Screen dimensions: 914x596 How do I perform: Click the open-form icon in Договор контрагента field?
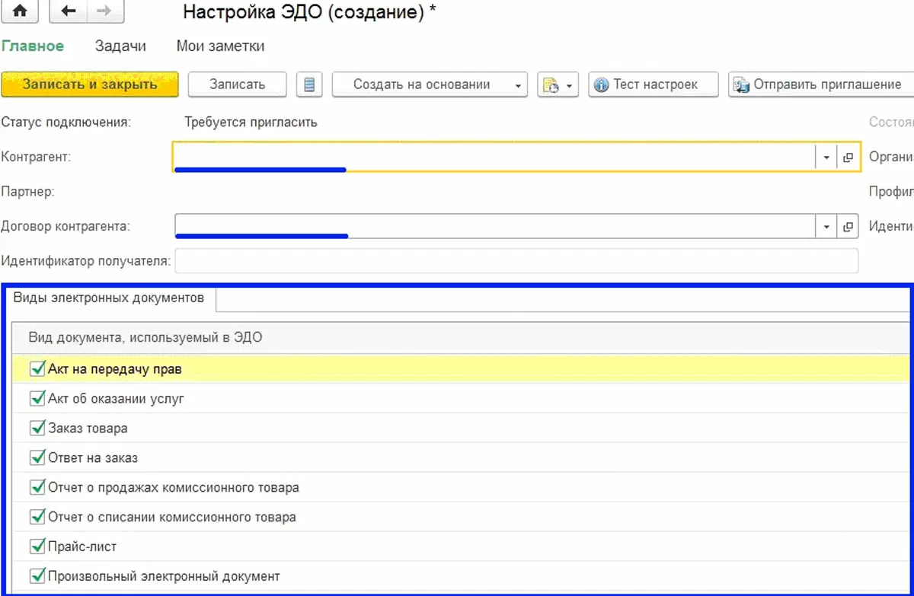[x=848, y=227]
